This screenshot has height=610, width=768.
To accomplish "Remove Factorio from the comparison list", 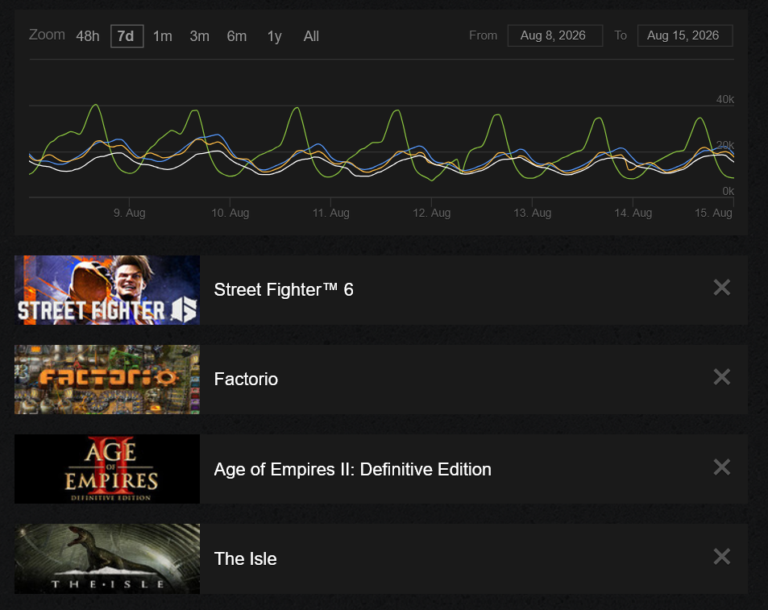I will click(x=722, y=377).
